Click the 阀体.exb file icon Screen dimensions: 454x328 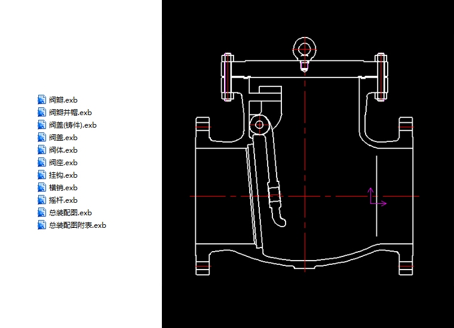click(41, 150)
